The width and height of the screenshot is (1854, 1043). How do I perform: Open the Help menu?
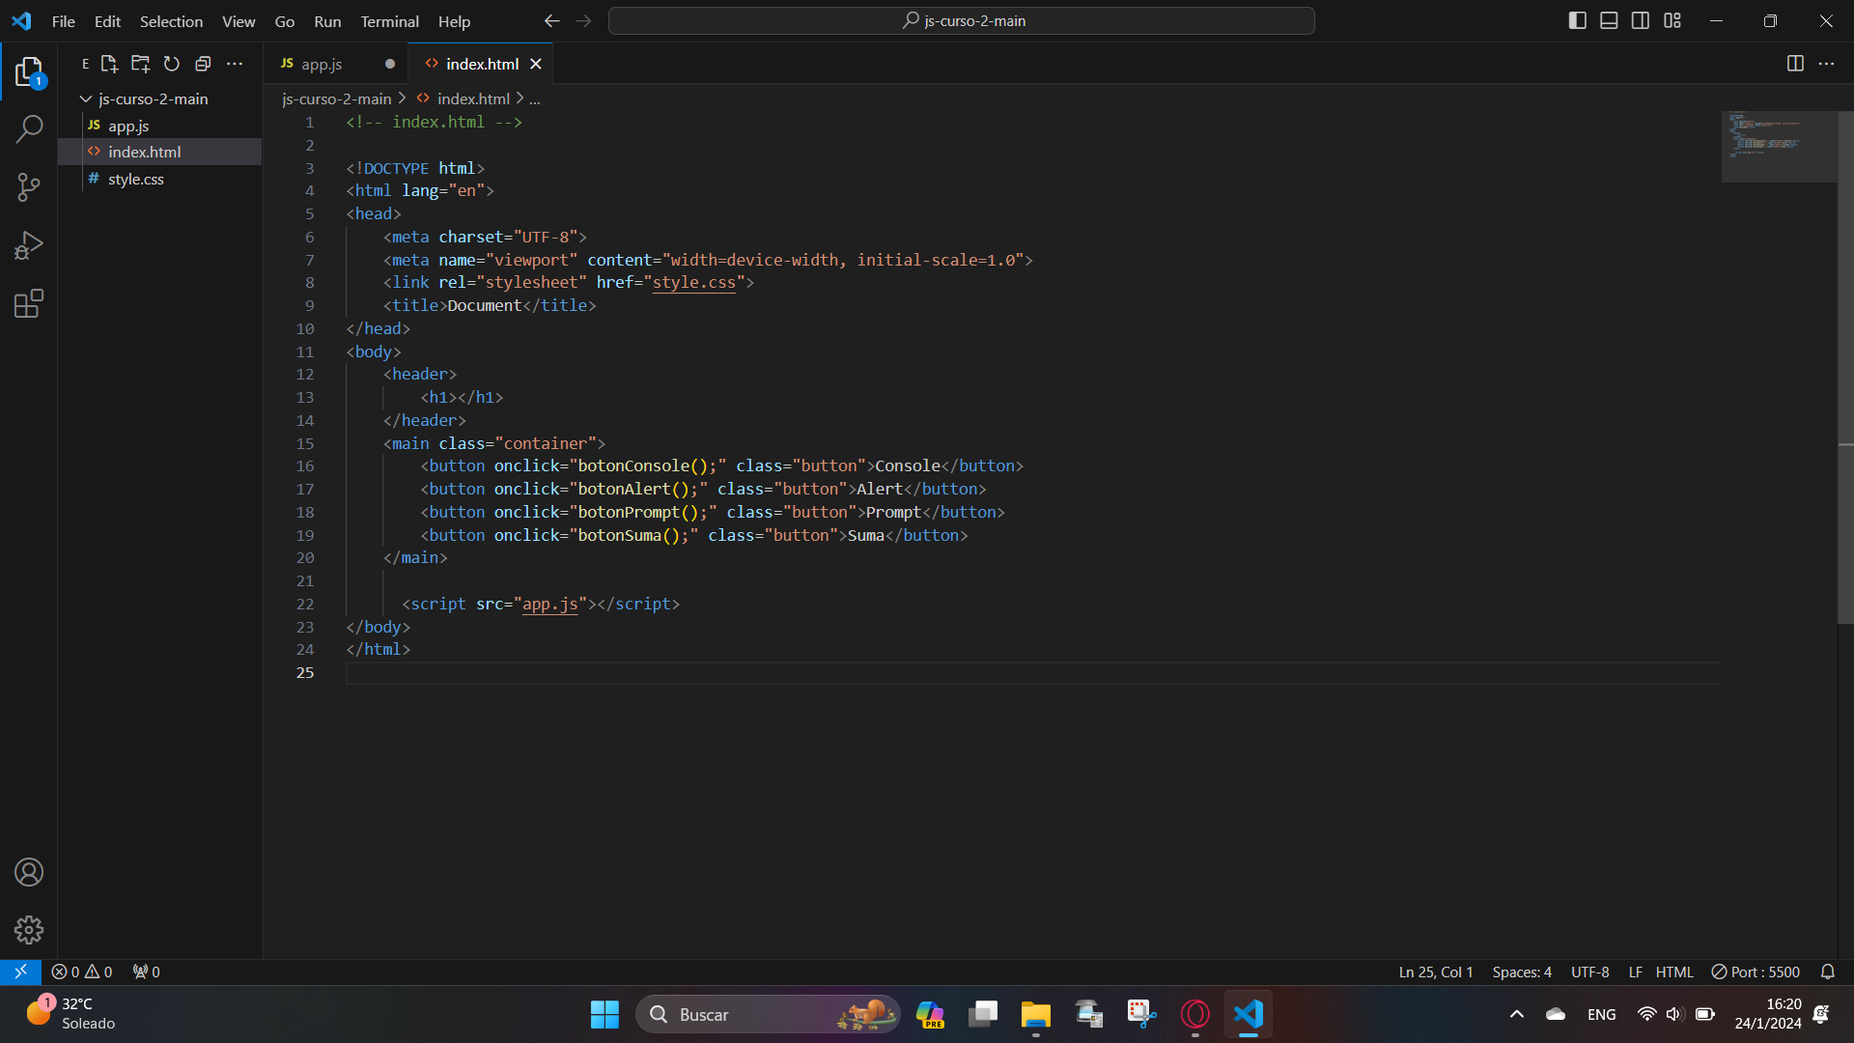click(454, 21)
